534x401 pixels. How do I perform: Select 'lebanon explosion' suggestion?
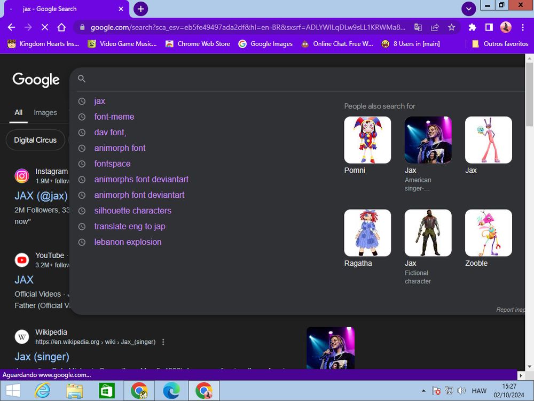(x=128, y=242)
